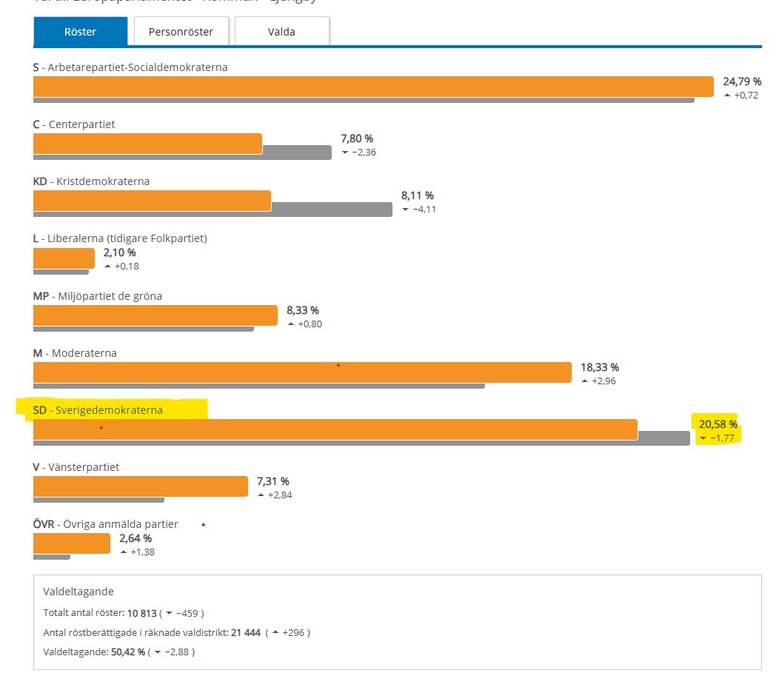This screenshot has height=673, width=782.
Task: Click the S - Arbetarepartiet-Socialdemokraterna label
Action: (x=130, y=67)
